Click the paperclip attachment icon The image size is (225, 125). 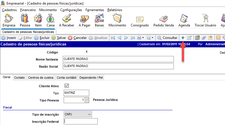point(204,38)
